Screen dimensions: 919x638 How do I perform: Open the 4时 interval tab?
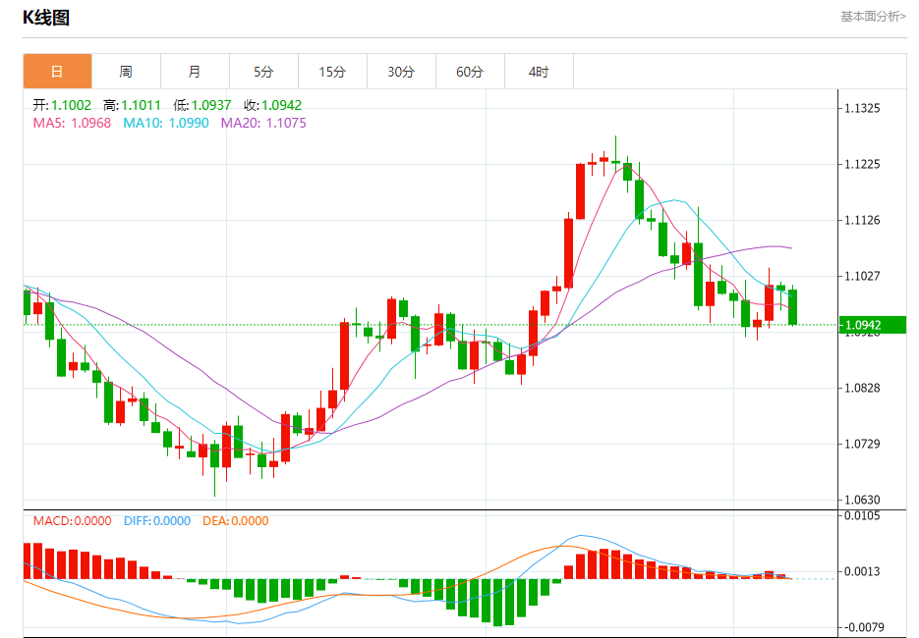pos(539,72)
